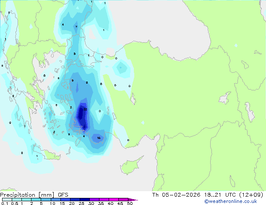Click the legend swatch between 10 and 15
Image resolution: width=266 pixels, height=205 pixels.
pyautogui.click(x=55, y=200)
